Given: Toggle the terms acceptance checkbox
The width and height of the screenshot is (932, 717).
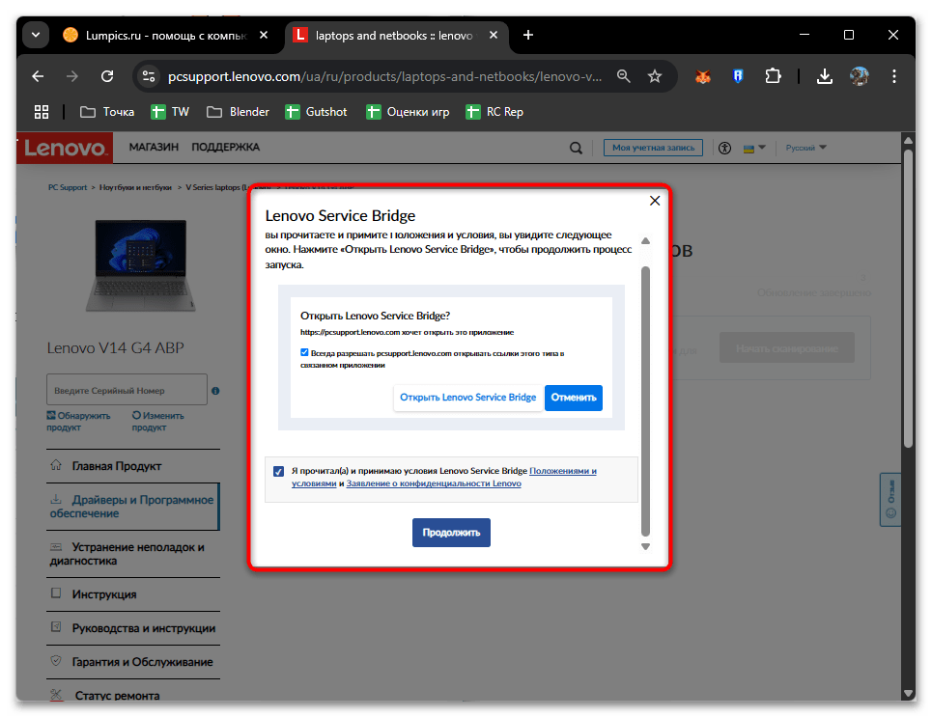Looking at the screenshot, I should click(x=278, y=471).
